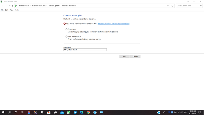Expand chevron after Control Panel breadcrumb

pyautogui.click(x=30, y=6)
